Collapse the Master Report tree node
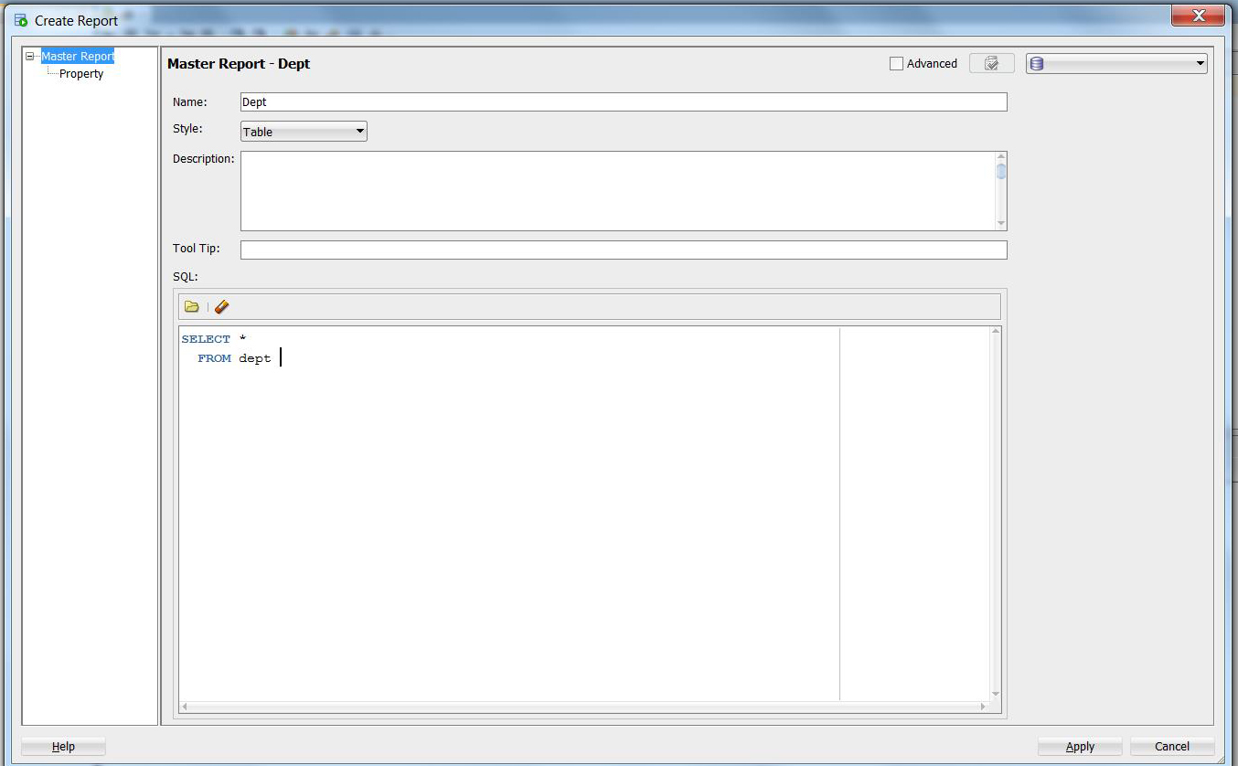The image size is (1238, 766). point(30,56)
